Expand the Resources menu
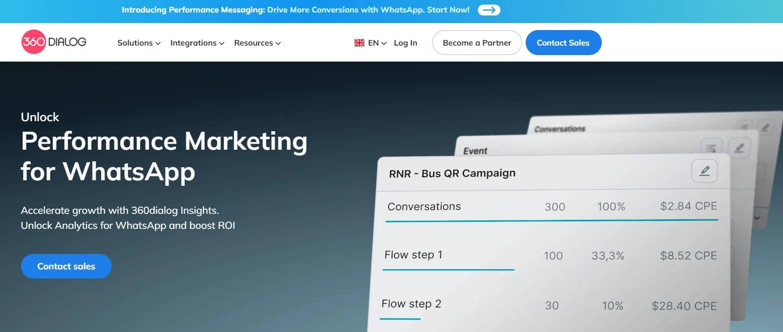Screen dimensions: 783x332 [x=257, y=43]
